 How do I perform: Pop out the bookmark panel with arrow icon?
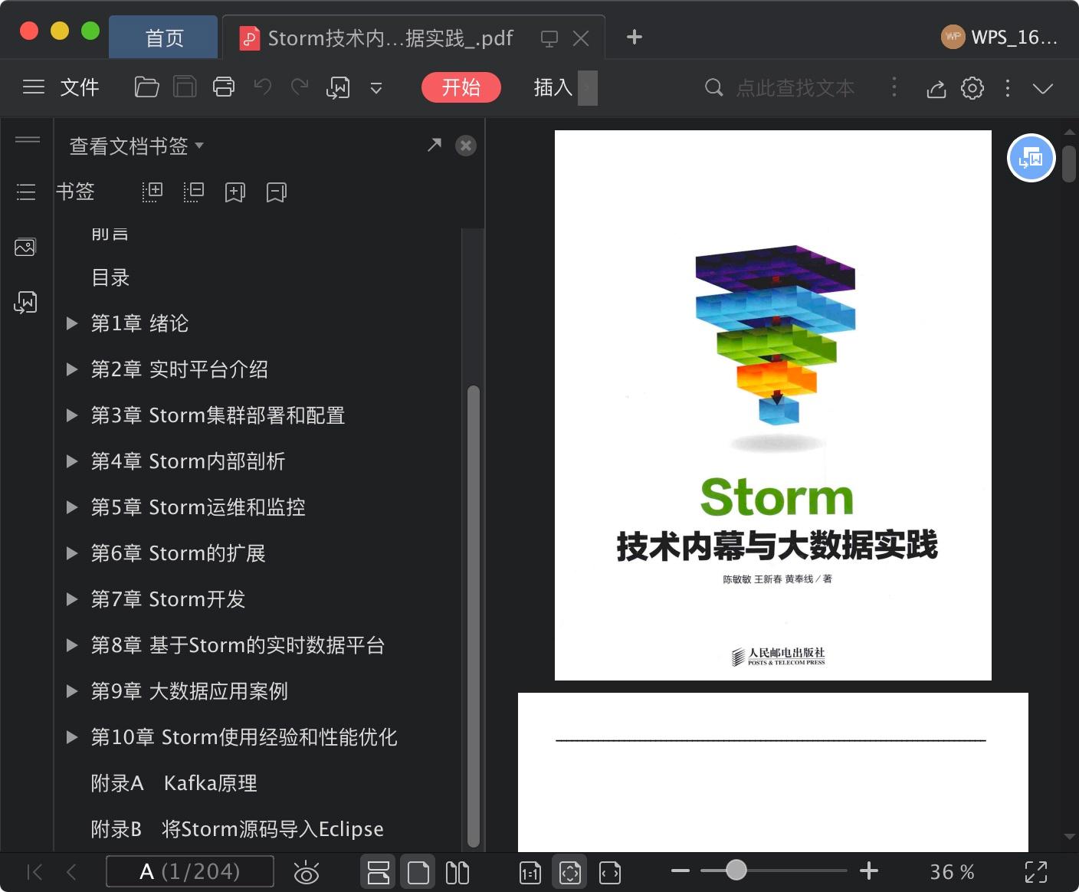[435, 145]
